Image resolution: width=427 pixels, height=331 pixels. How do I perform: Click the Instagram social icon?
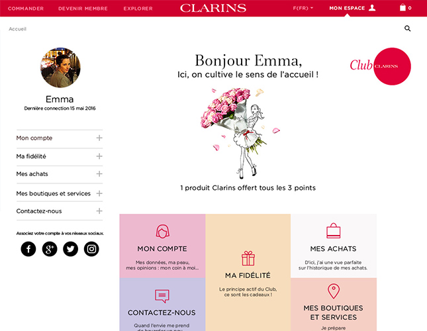[91, 249]
